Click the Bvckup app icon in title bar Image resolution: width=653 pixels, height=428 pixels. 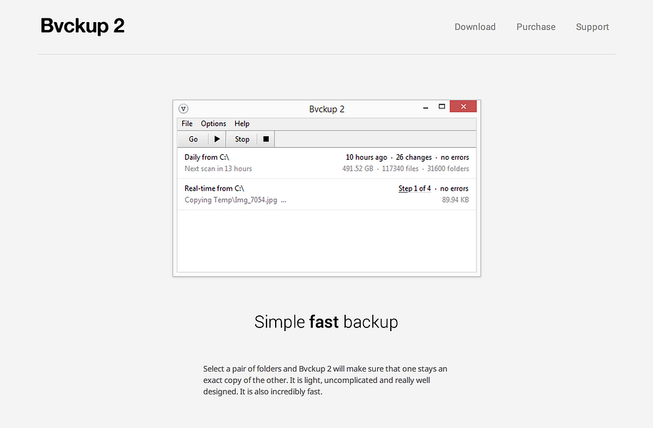[183, 108]
